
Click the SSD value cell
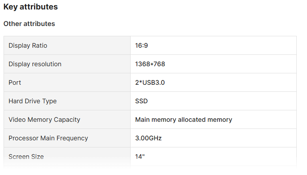[x=213, y=101]
